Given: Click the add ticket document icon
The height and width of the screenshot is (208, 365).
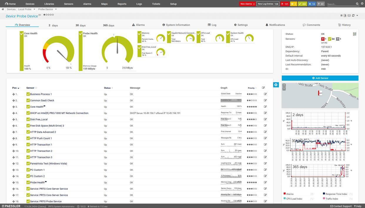Looking at the screenshot, I should point(345,16).
